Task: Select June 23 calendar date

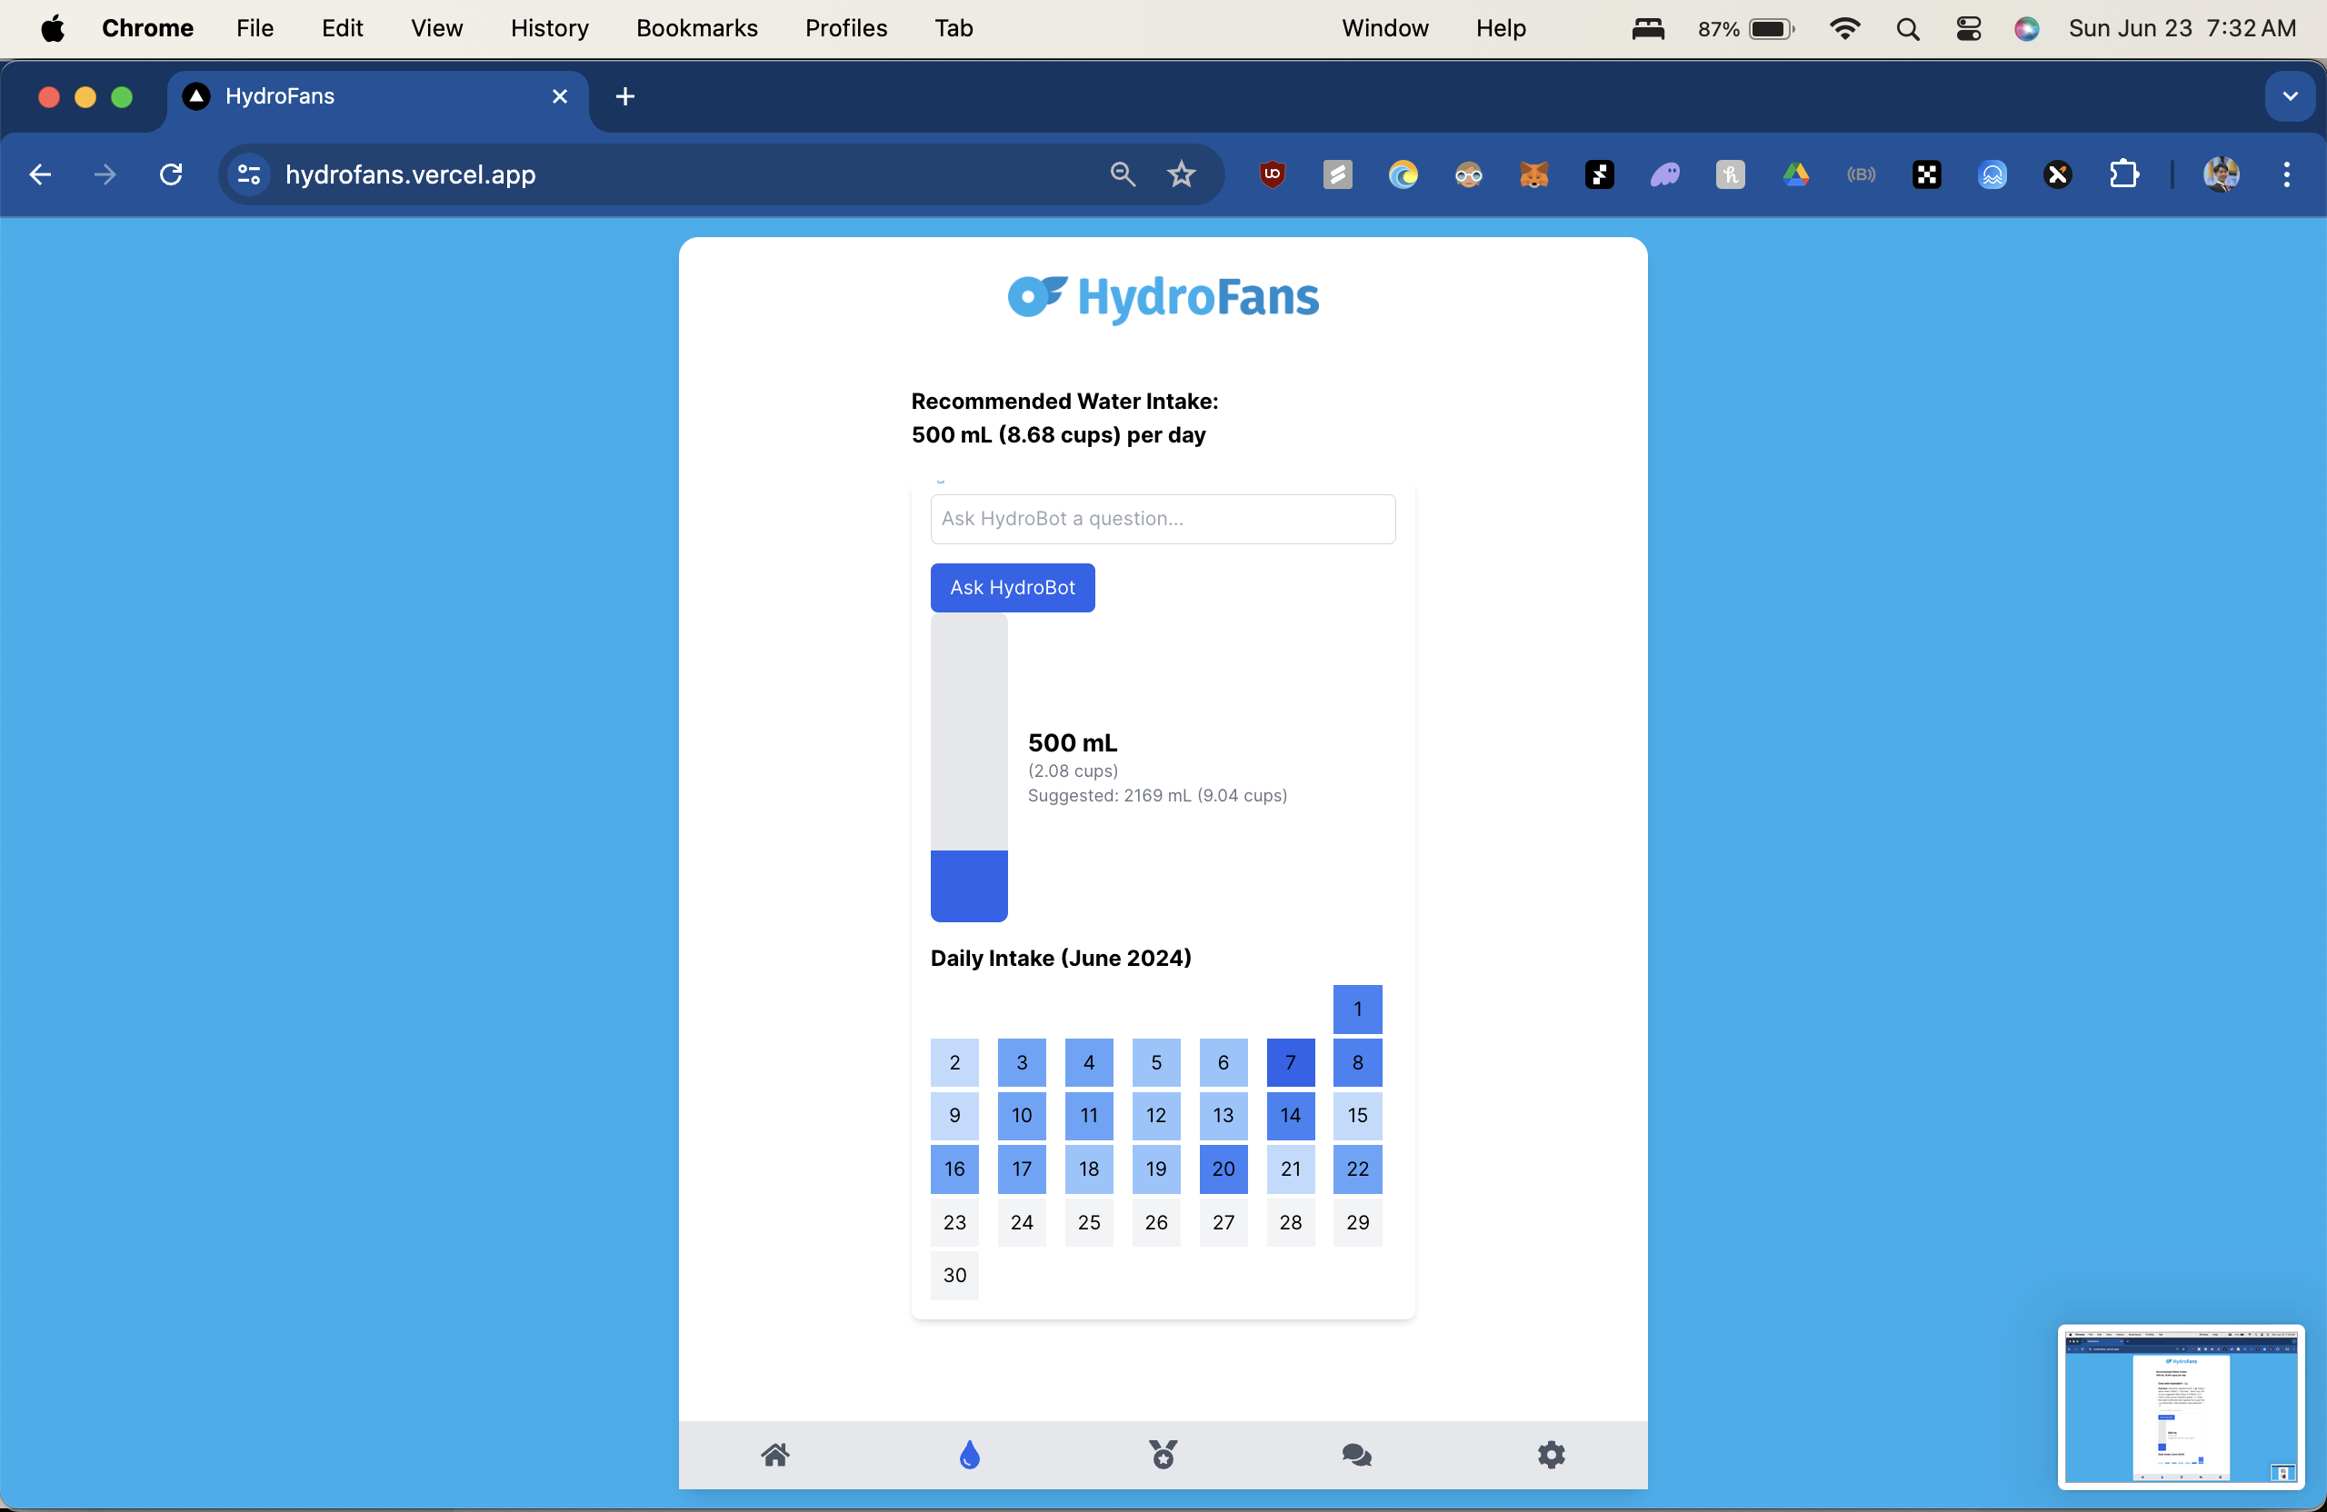Action: pos(954,1222)
